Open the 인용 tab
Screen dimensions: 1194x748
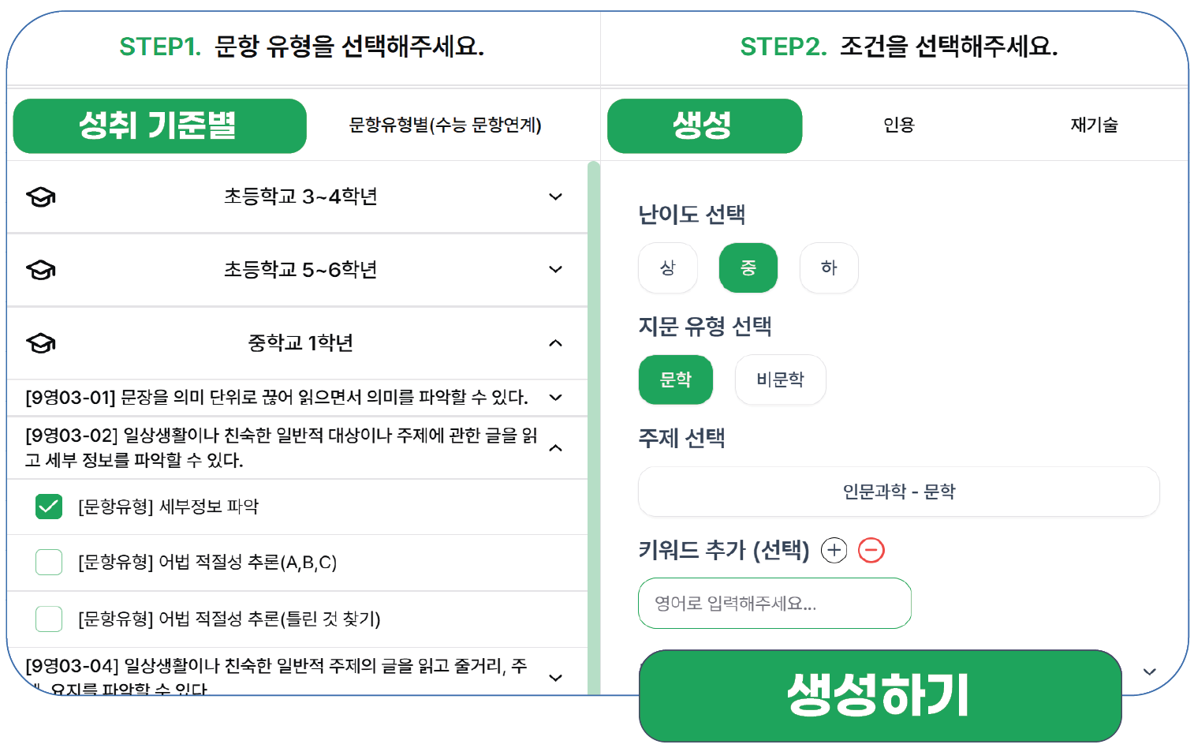point(899,125)
